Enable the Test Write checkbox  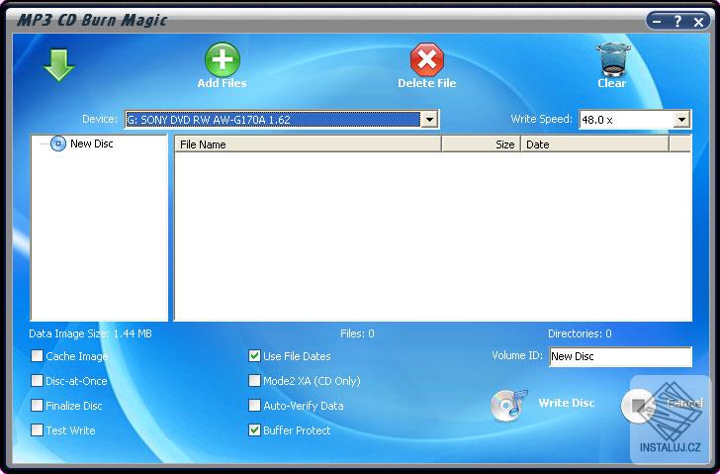[x=37, y=430]
